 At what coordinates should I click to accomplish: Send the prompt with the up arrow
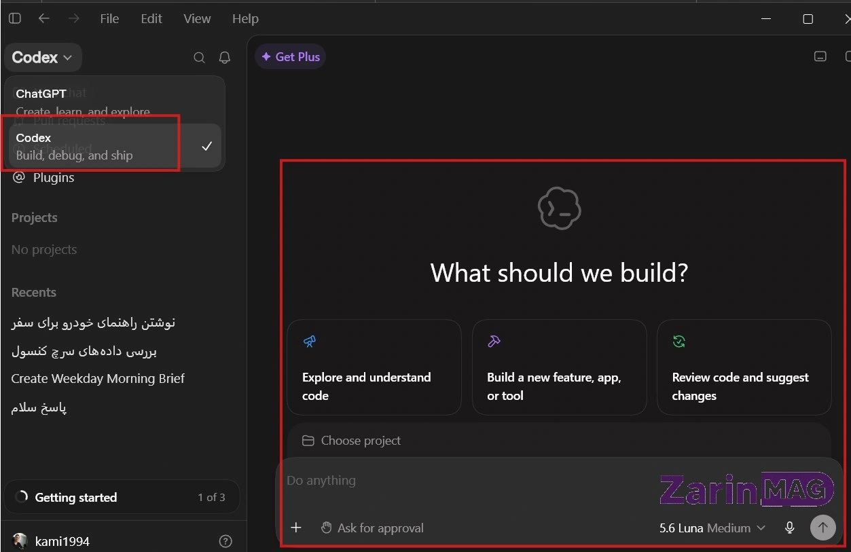pyautogui.click(x=822, y=528)
